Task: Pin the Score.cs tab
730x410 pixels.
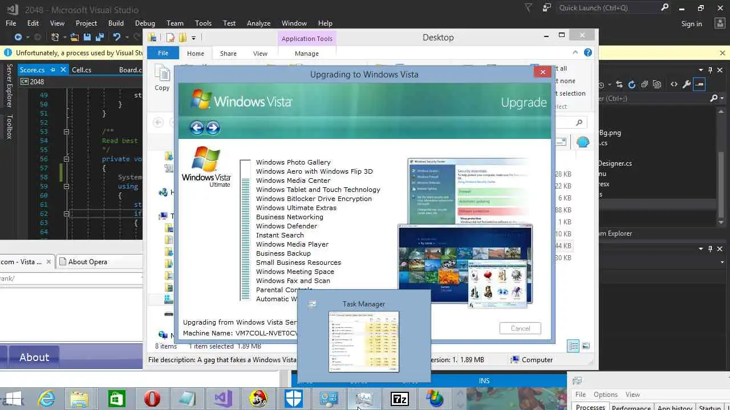Action: point(52,69)
